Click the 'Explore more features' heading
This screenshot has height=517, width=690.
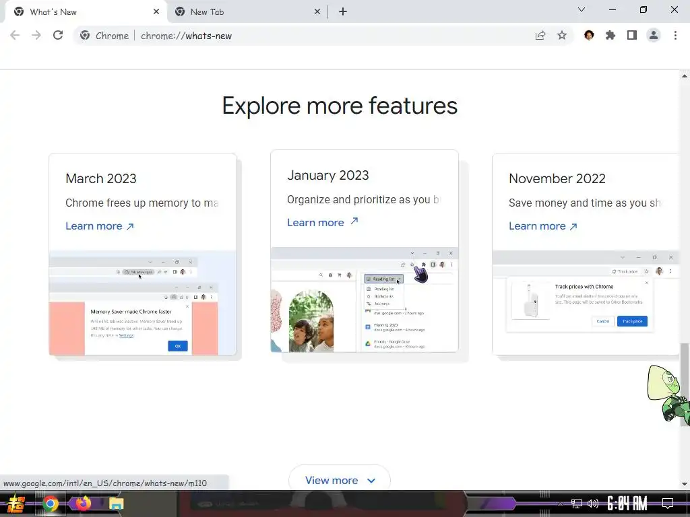click(x=340, y=106)
